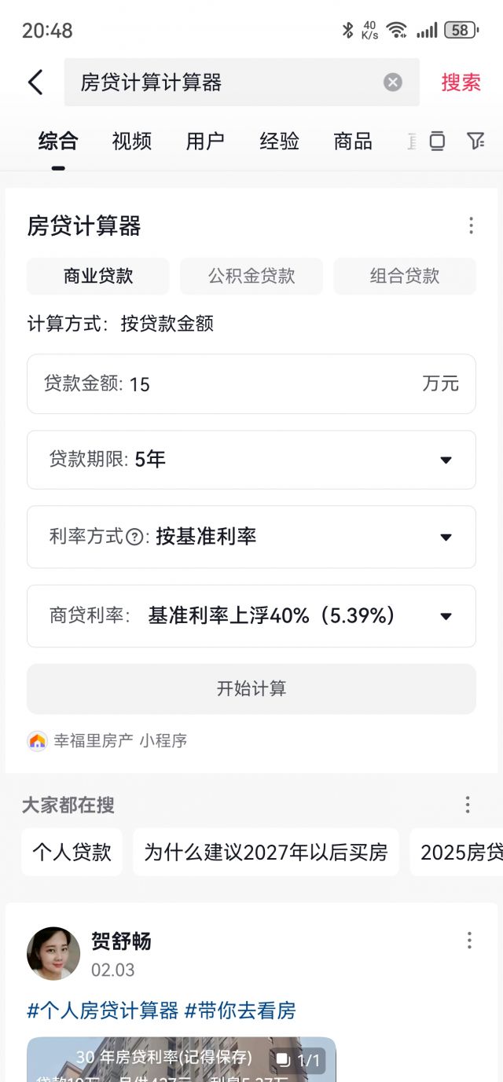Image resolution: width=503 pixels, height=1082 pixels.
Task: Select the 组合贷款 loan type
Action: [405, 276]
